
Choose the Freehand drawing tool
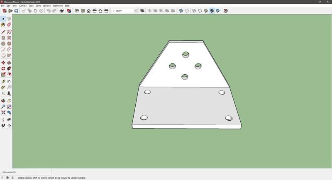(9, 32)
